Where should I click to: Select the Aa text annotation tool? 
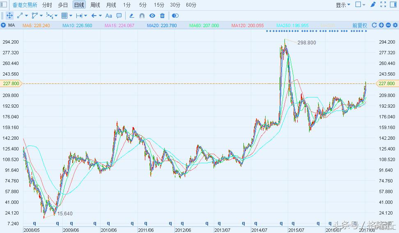pos(109,16)
